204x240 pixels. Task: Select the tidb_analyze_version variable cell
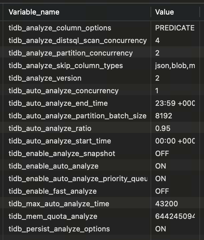[x=45, y=78]
